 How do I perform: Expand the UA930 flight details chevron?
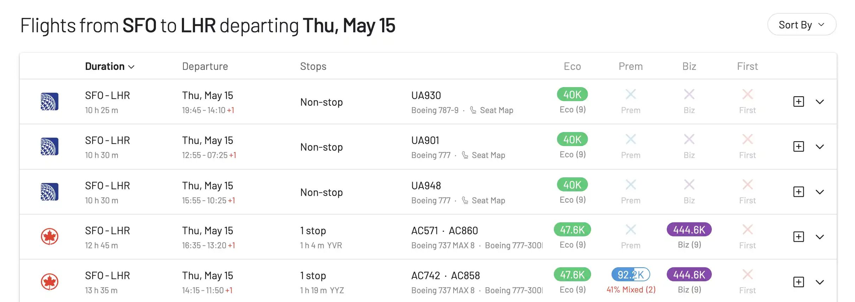click(820, 102)
